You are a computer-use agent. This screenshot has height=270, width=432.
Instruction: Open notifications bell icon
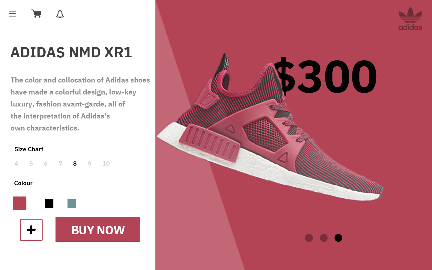[60, 14]
